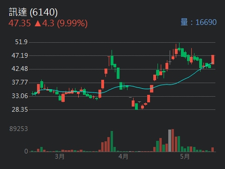This screenshot has width=225, height=169.
Task: Click the 89253 volume axis label
Action: (x=19, y=129)
